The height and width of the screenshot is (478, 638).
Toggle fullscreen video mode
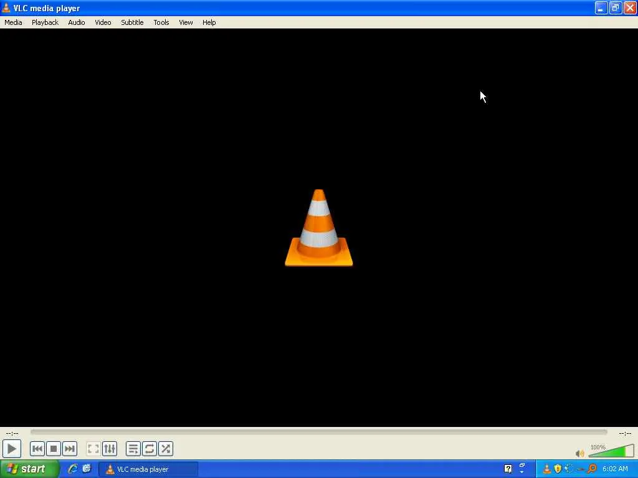[x=93, y=449]
